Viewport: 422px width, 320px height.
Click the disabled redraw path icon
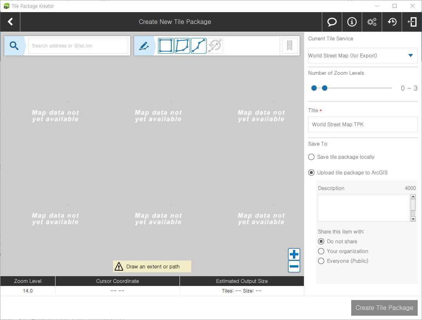click(215, 46)
